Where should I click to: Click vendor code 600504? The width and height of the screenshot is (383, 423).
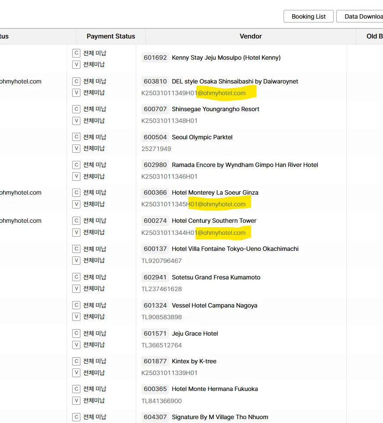(x=155, y=137)
